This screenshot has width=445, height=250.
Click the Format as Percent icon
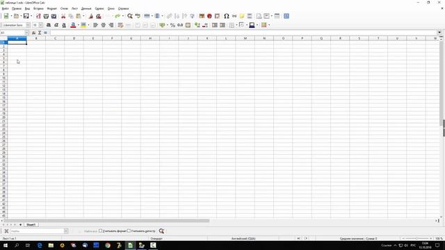click(x=172, y=25)
